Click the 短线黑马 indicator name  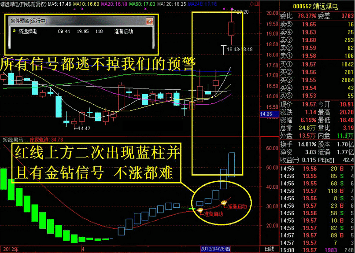[13, 140]
